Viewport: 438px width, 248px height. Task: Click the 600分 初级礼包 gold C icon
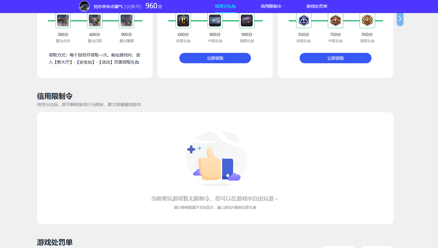click(x=183, y=20)
